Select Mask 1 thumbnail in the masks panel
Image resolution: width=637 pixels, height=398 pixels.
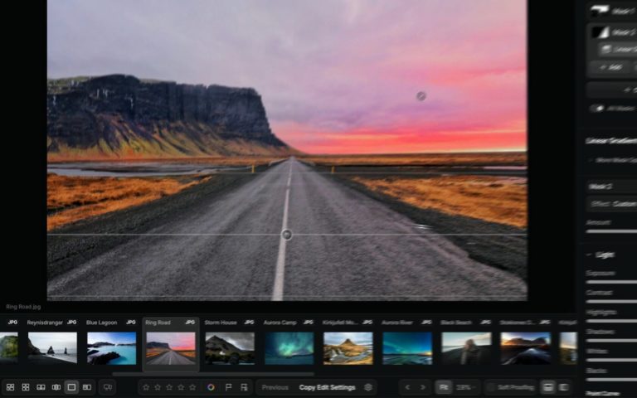(x=600, y=11)
